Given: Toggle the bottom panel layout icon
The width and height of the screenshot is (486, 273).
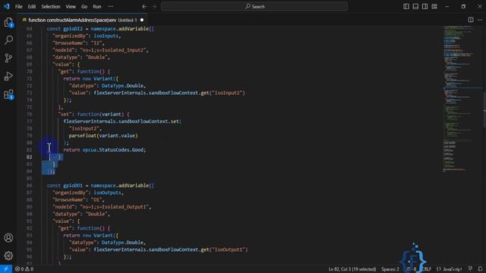Looking at the screenshot, I should coord(415,7).
